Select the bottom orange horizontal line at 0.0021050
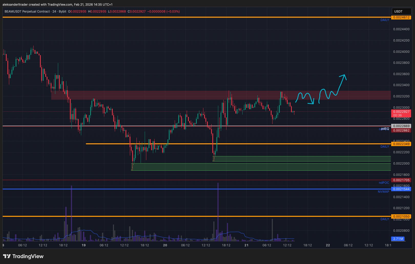This screenshot has height=264, width=415. 197,216
